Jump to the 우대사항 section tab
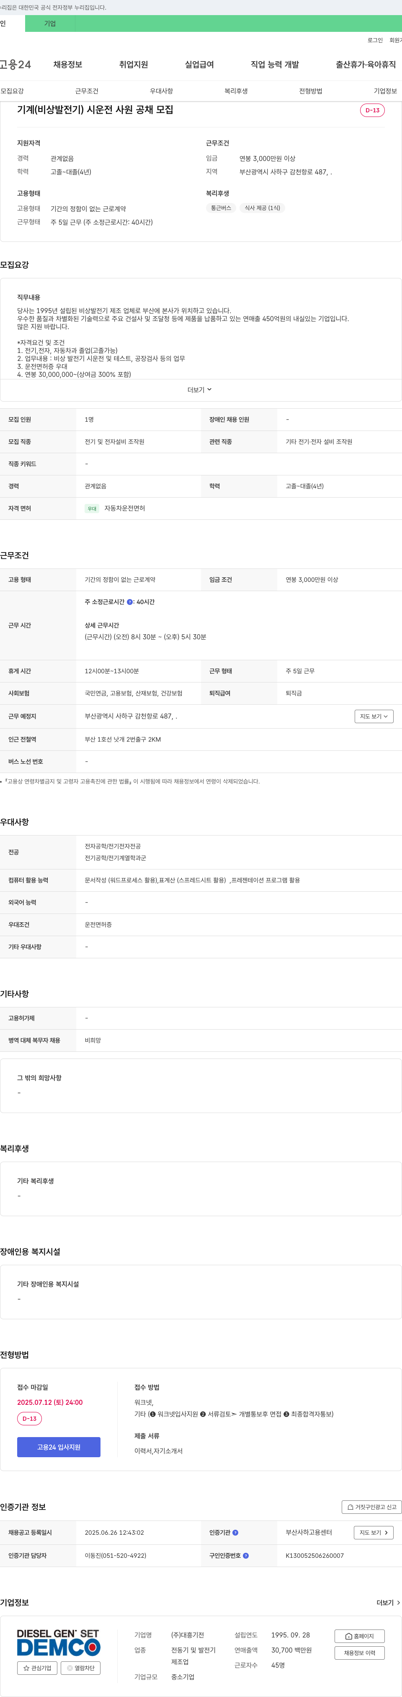This screenshot has height=1697, width=402. tap(161, 91)
